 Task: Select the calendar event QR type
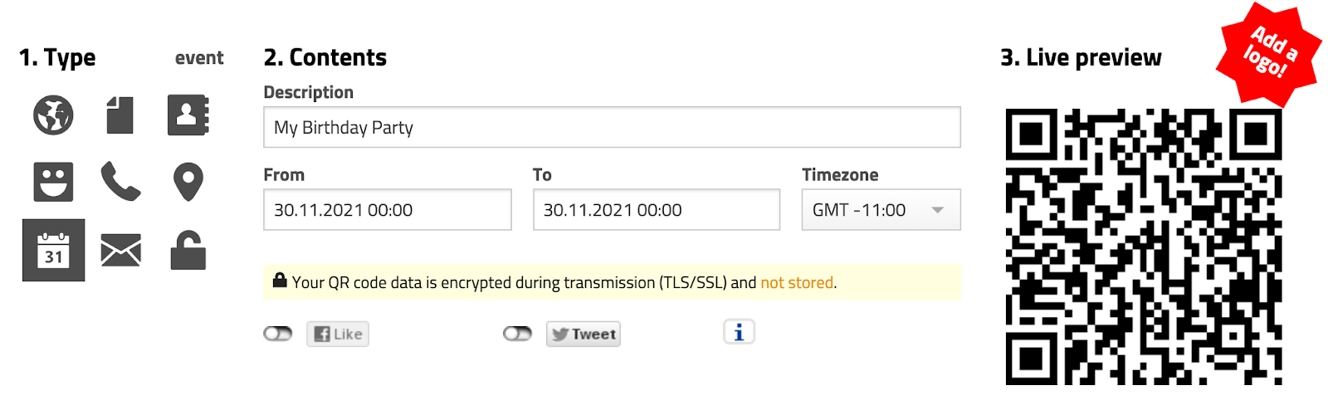(53, 250)
